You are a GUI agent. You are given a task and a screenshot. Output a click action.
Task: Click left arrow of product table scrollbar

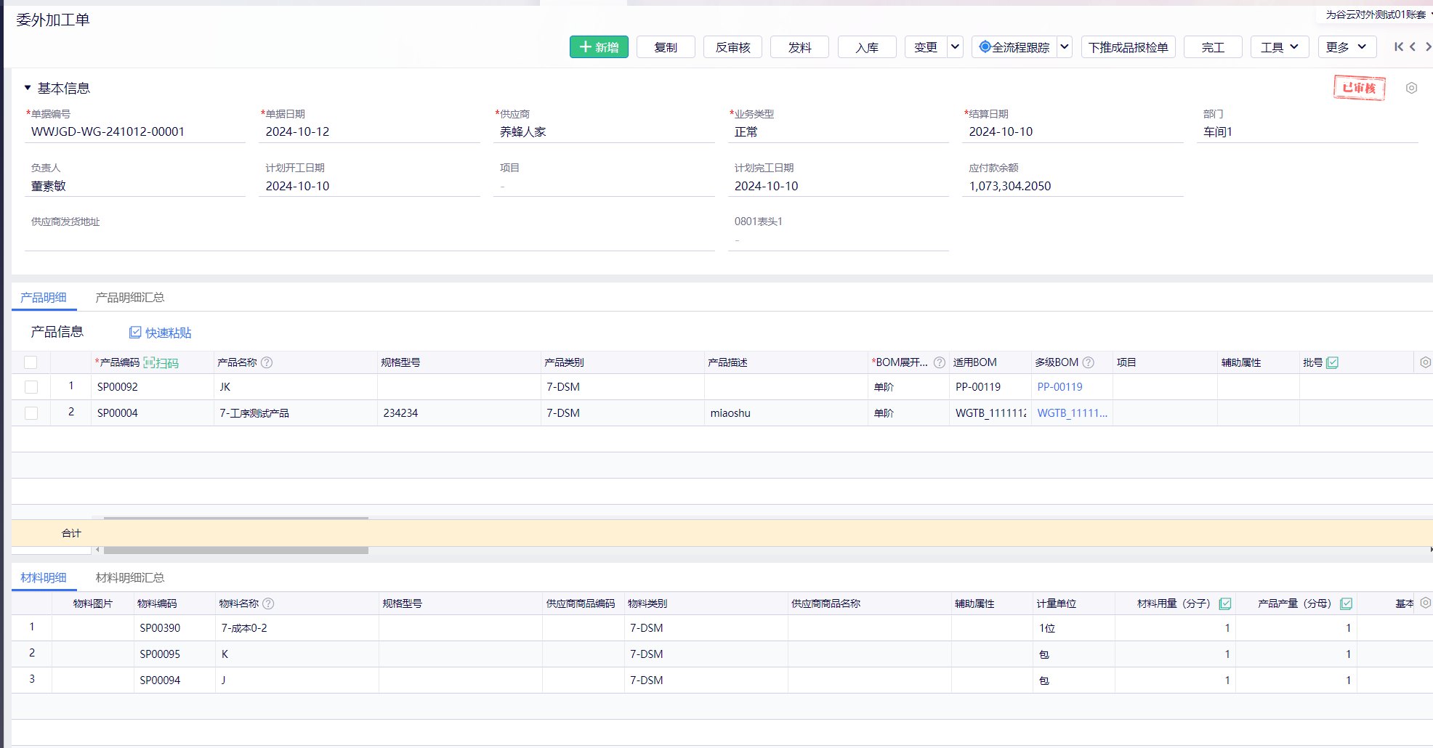click(97, 550)
